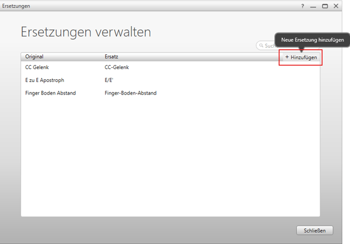
Task: Sort by the Ersatz column header
Action: click(111, 56)
